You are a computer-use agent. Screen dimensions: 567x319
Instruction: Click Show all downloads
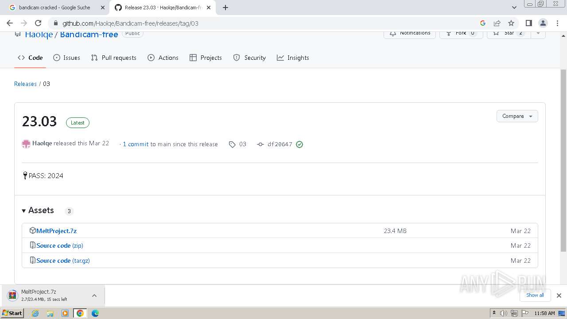pos(535,295)
